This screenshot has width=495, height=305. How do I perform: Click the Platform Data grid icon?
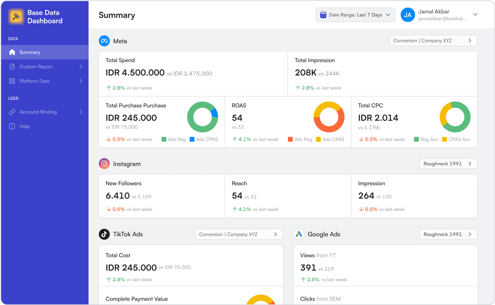point(12,81)
